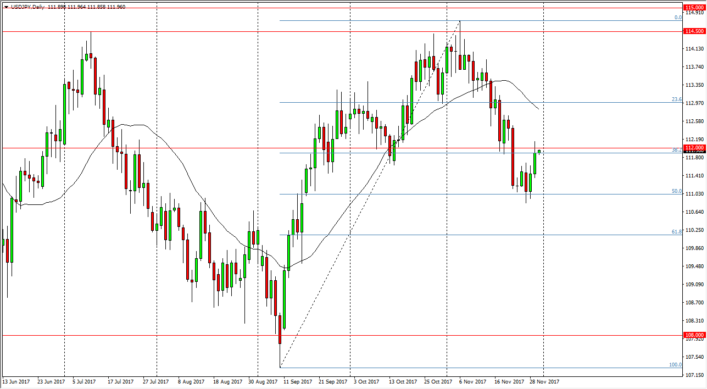Select the red horizontal line at 114.500
The image size is (707, 389).
pos(330,31)
